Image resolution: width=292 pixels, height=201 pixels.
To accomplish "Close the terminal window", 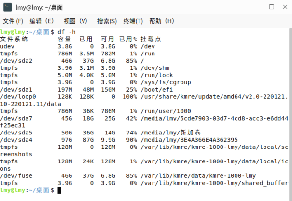I will 284,7.
